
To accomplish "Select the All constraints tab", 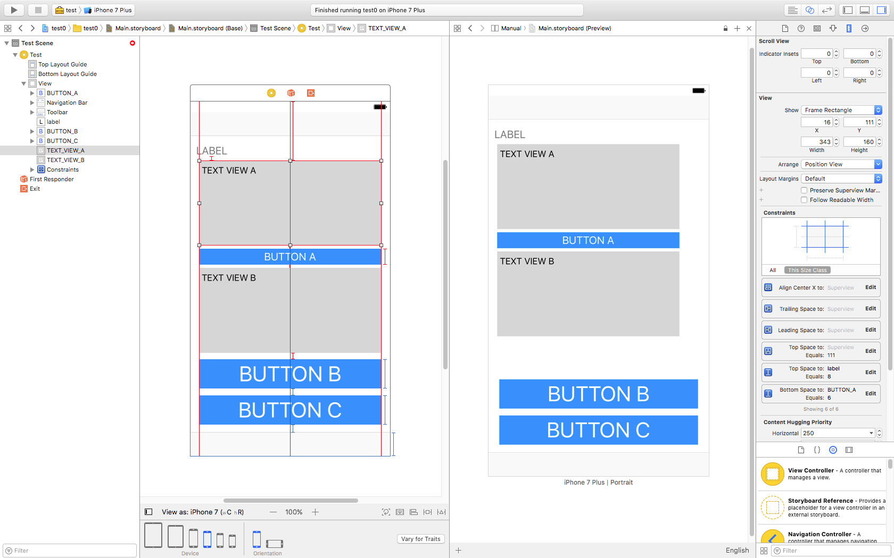I will point(773,270).
